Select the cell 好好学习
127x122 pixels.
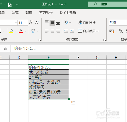click(x=49, y=87)
